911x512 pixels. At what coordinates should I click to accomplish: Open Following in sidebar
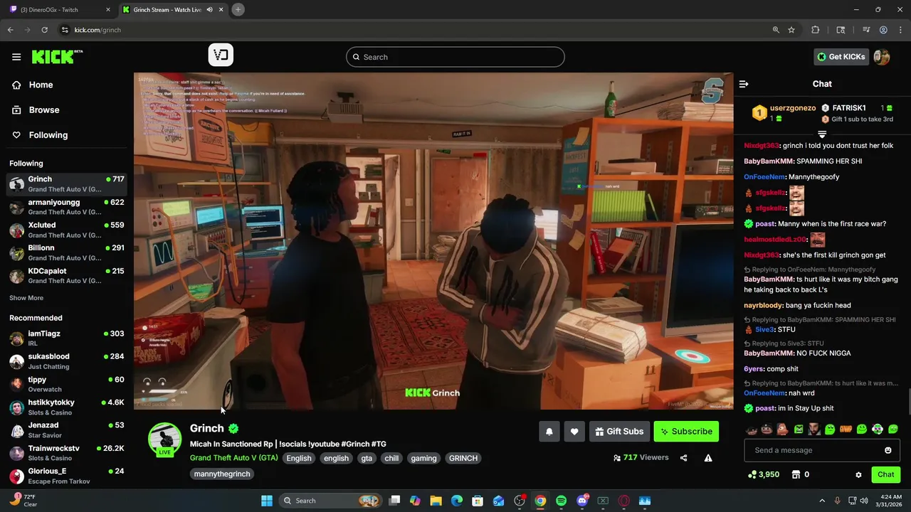[x=40, y=135]
